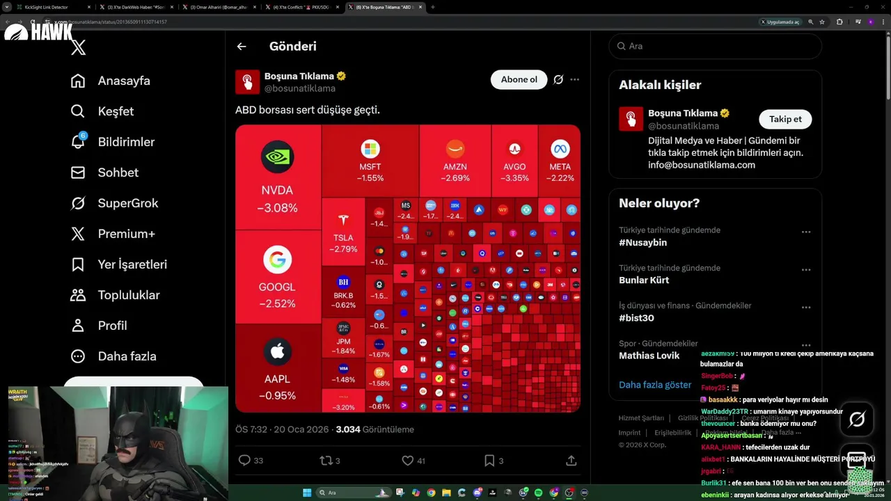Viewport: 891px width, 501px height.
Task: Open Boşuna Tıklama avatar on the post
Action: pos(247,82)
